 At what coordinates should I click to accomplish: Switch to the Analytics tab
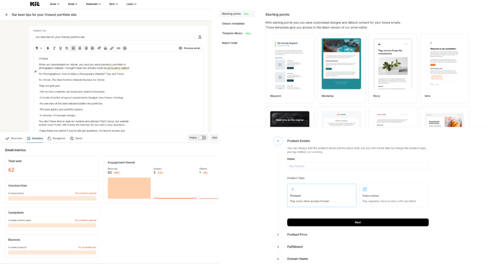coord(35,138)
